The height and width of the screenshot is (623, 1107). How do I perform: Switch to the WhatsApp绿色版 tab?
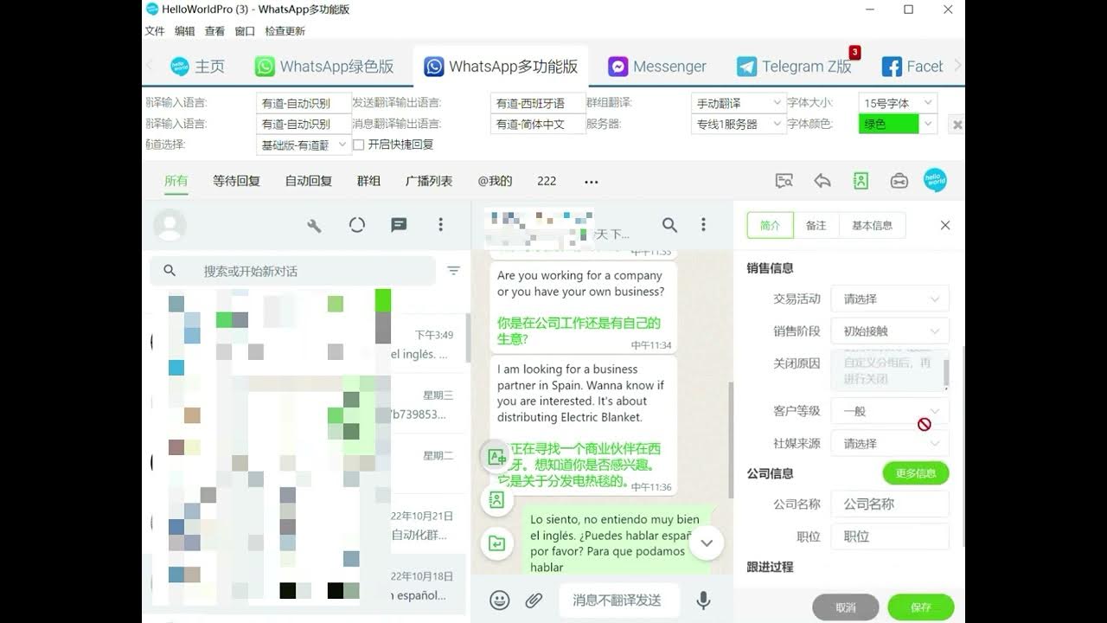point(325,67)
